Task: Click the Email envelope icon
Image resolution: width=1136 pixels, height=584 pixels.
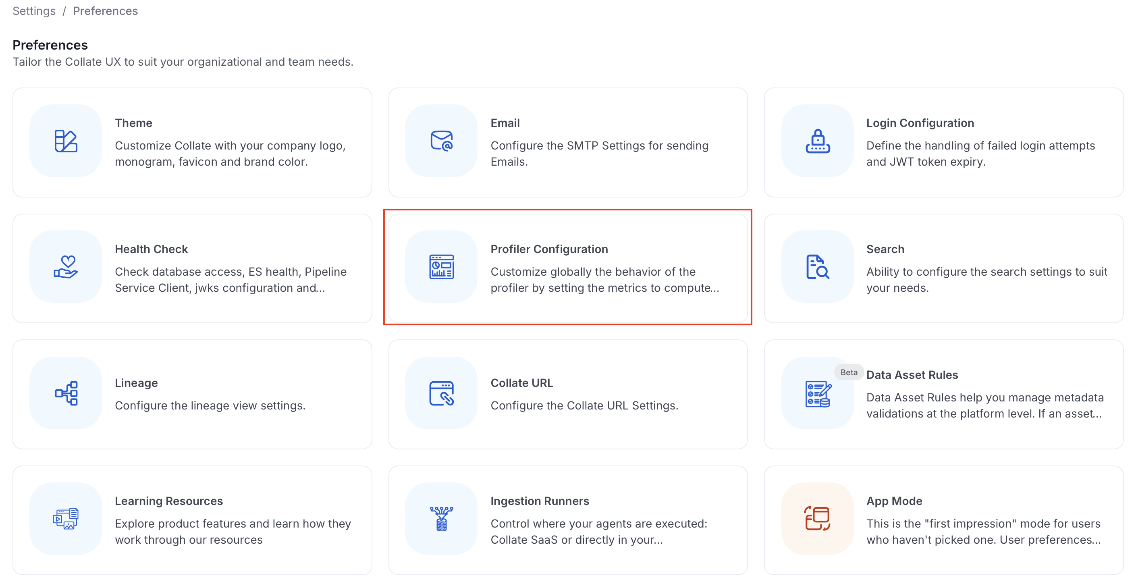Action: 441,141
